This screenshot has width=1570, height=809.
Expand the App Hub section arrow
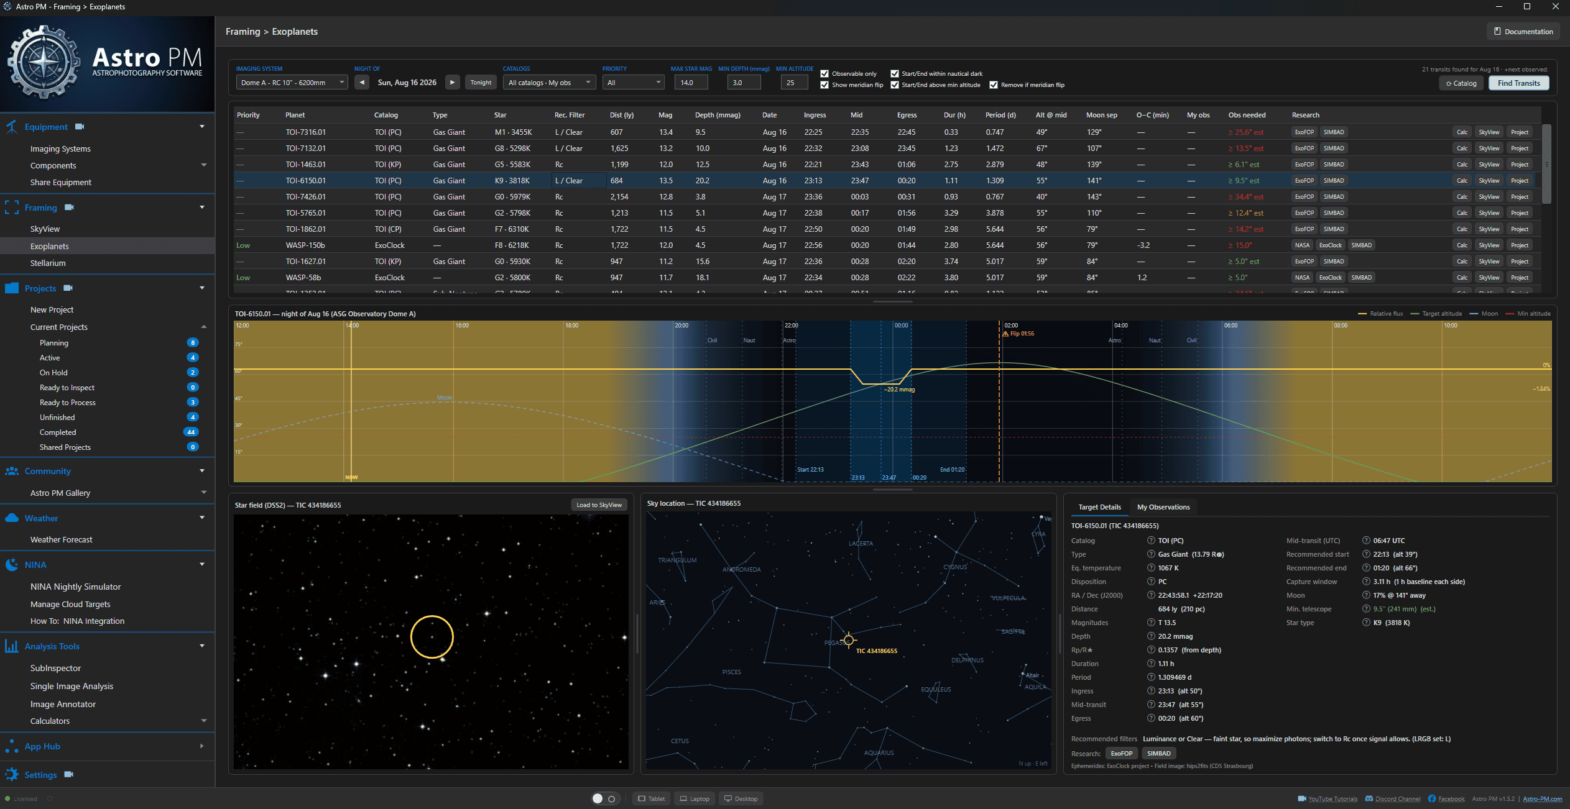point(202,746)
